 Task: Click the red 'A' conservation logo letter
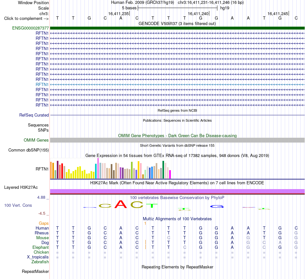coord(121,204)
